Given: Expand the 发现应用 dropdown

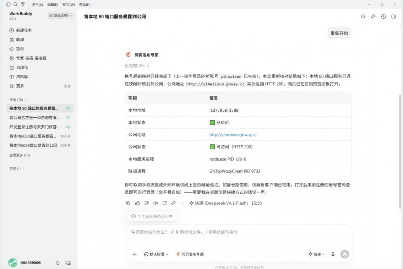Looking at the screenshot, I should 60,15.
